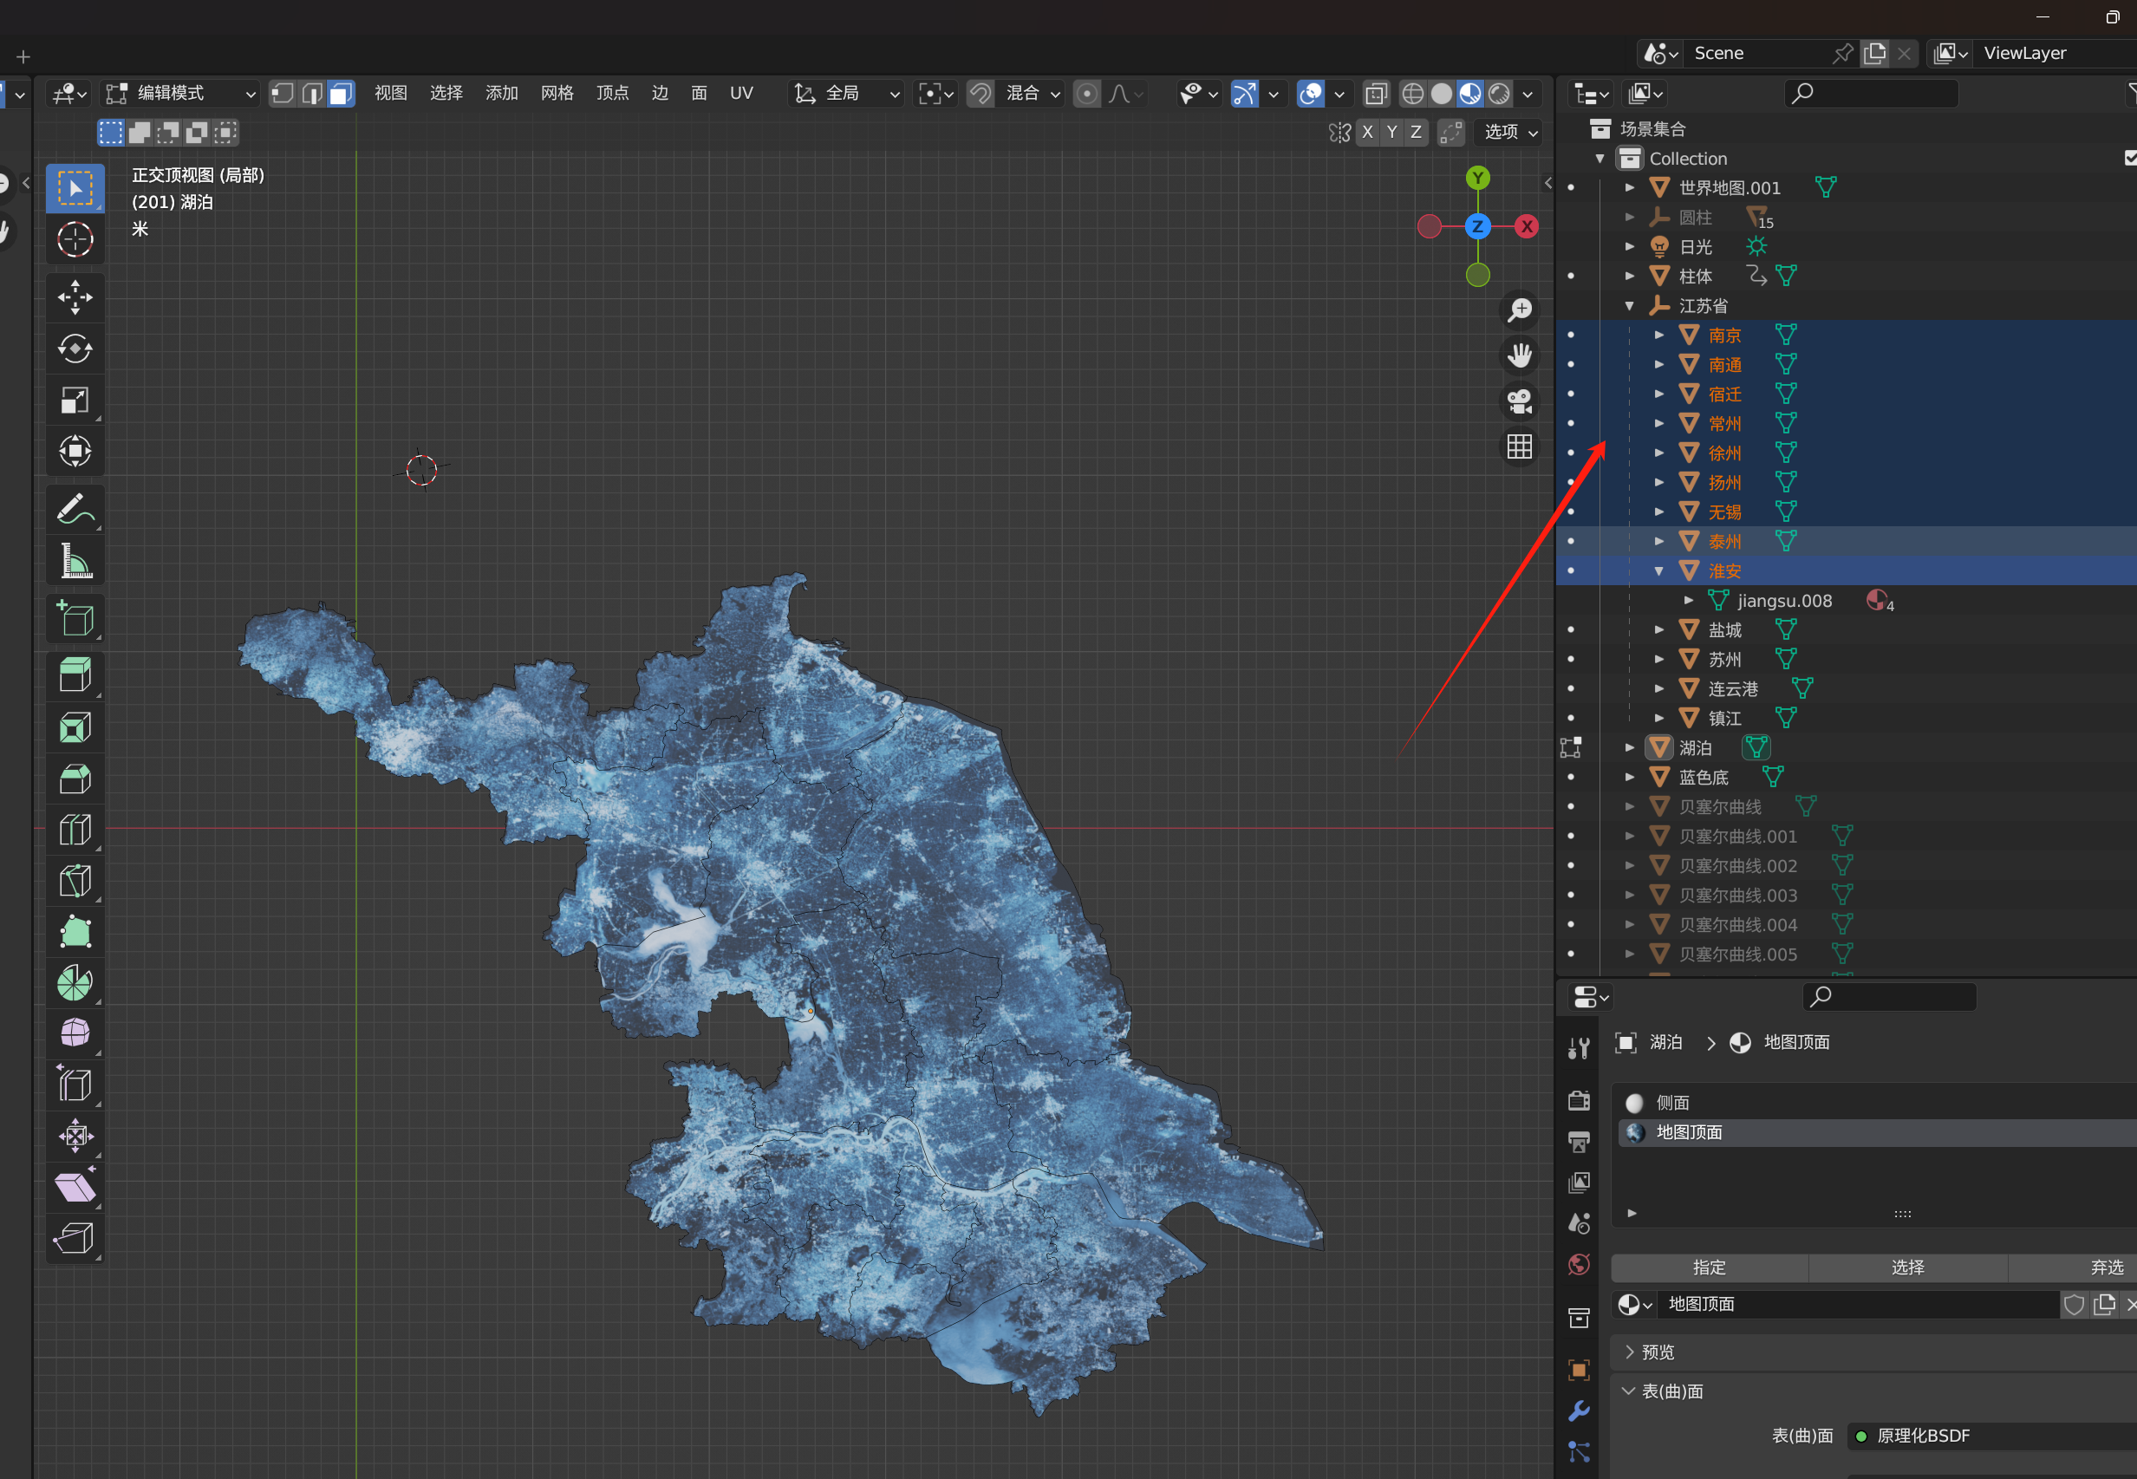Select the Poly Build tool
2137x1479 pixels.
pyautogui.click(x=75, y=931)
